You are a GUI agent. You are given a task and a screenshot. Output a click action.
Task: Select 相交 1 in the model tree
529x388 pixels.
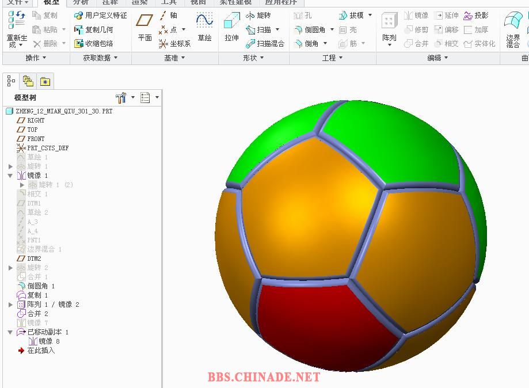pos(32,194)
